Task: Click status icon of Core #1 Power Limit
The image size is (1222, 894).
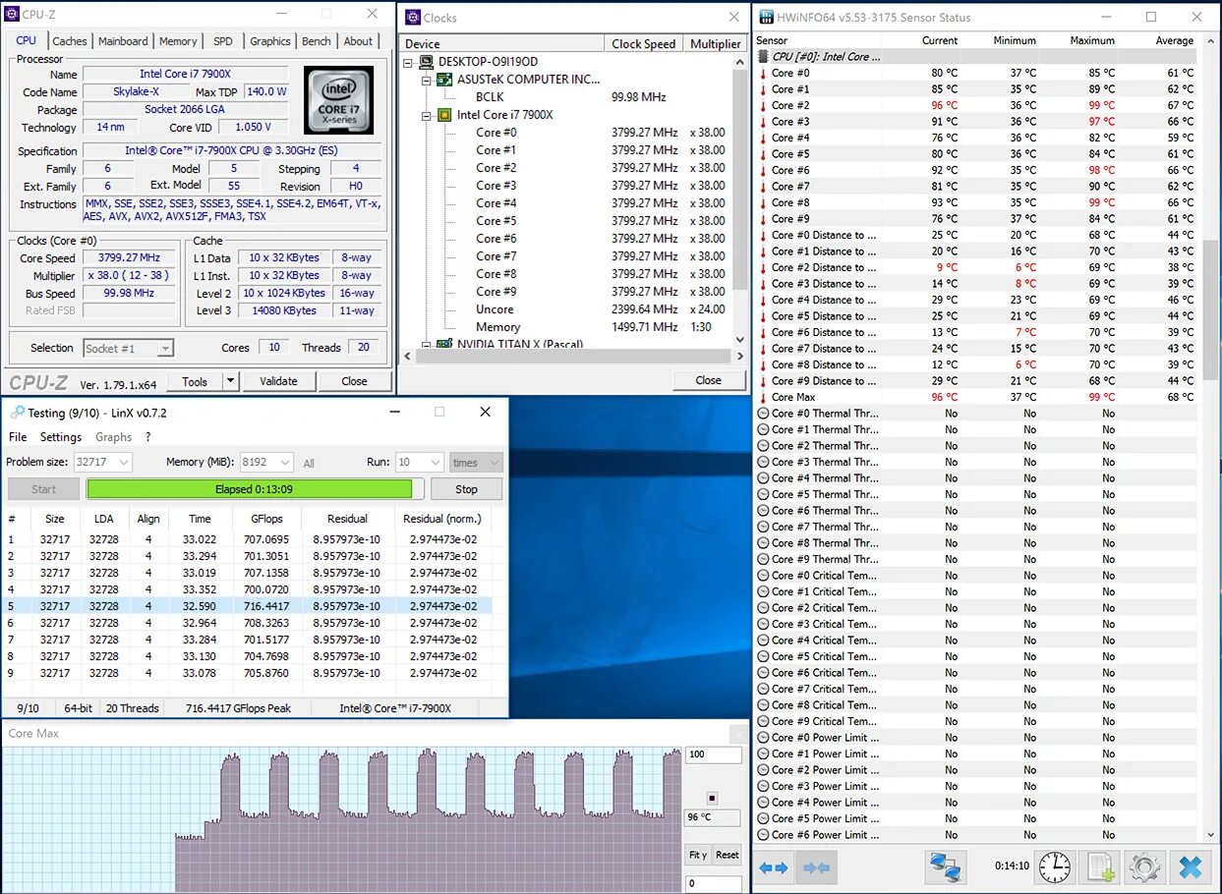Action: coord(763,754)
